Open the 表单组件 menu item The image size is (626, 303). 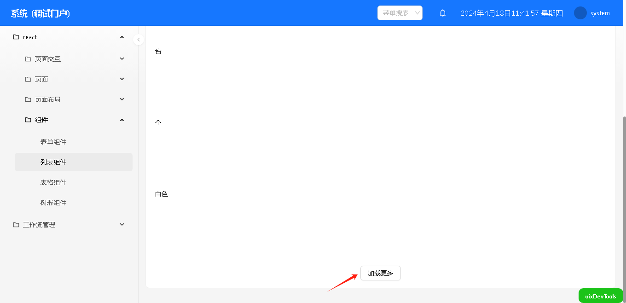(x=74, y=142)
